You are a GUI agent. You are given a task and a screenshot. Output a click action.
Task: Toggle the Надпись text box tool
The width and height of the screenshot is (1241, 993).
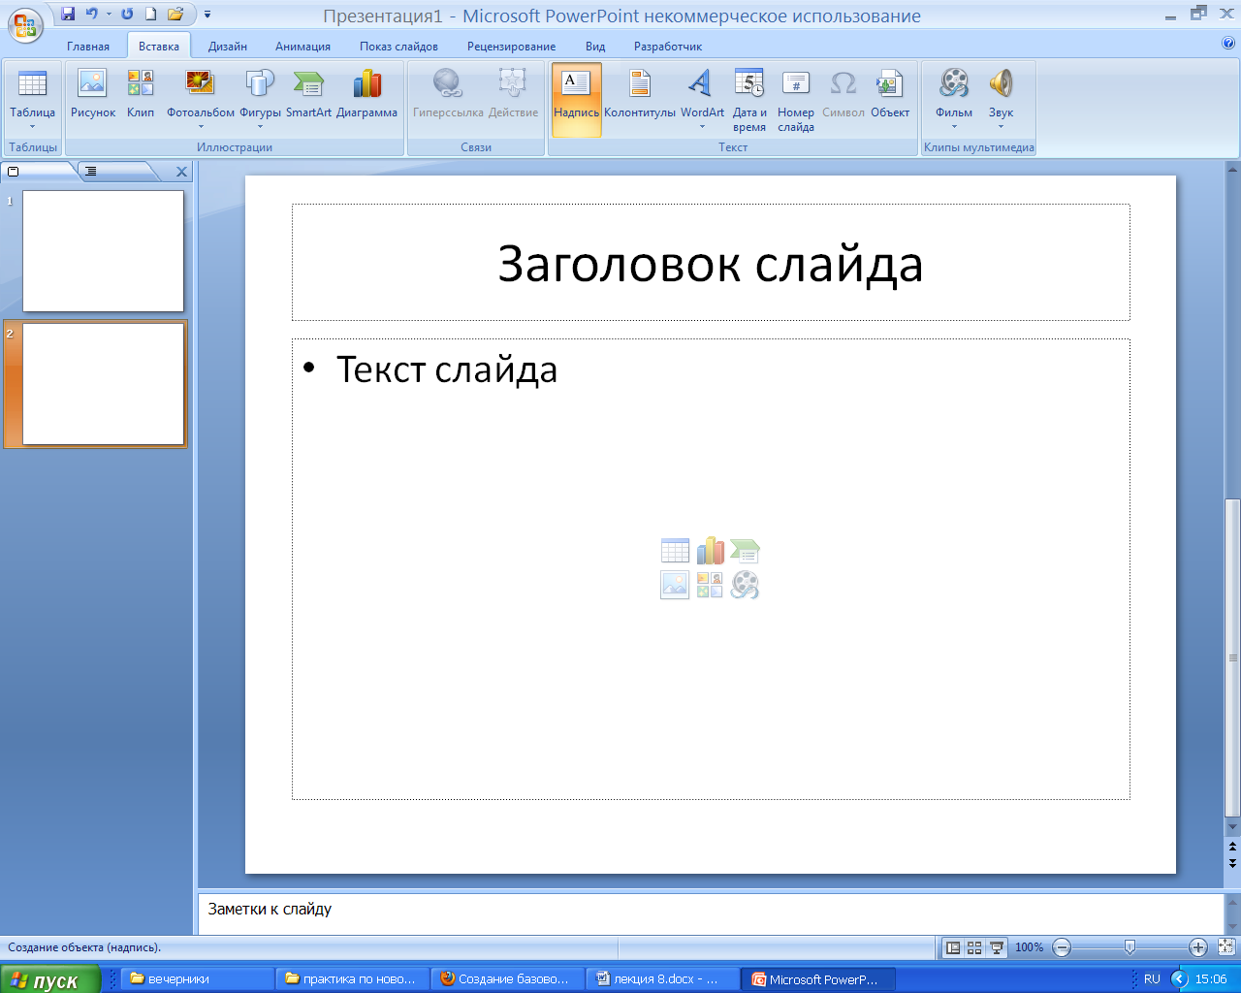pos(576,99)
